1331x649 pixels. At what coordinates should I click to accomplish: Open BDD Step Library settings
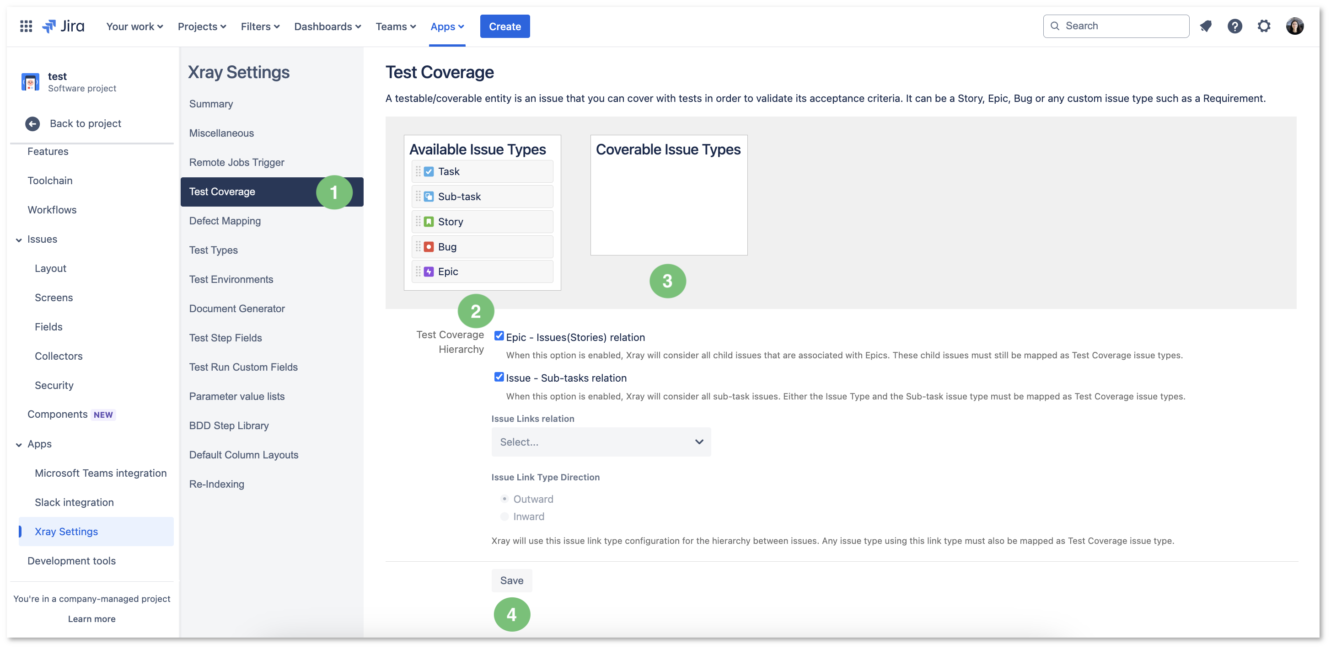tap(229, 426)
